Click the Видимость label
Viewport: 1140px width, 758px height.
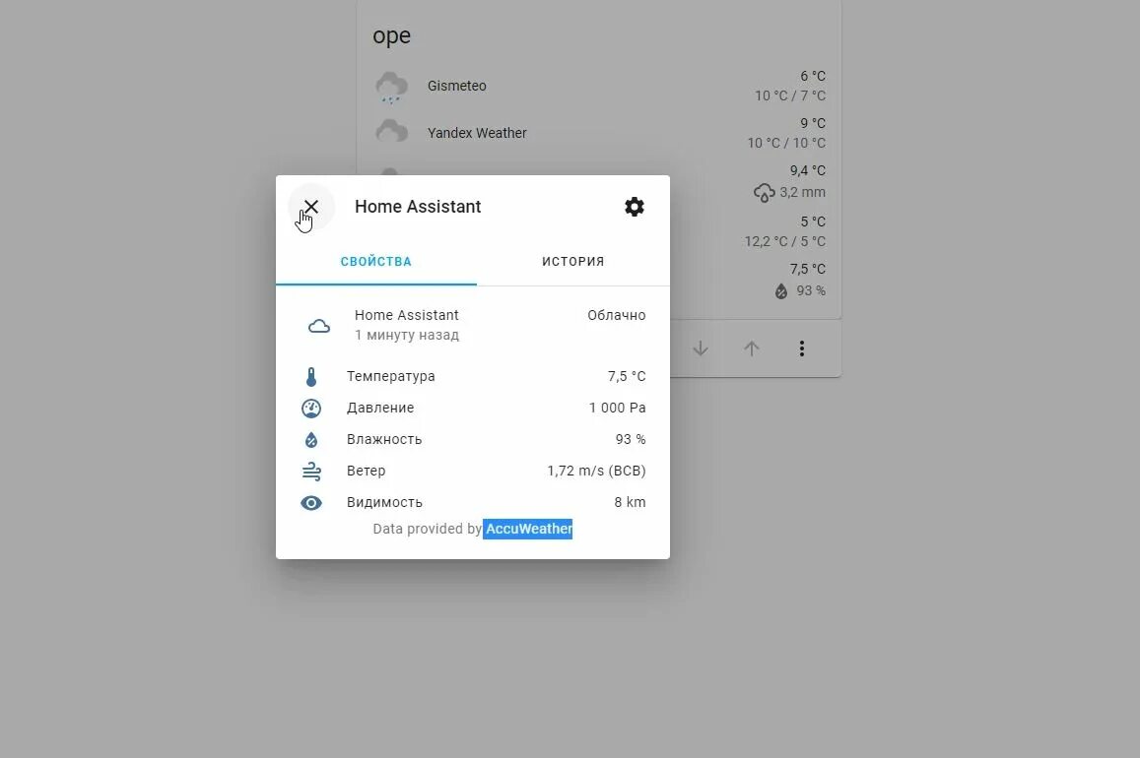click(x=384, y=502)
